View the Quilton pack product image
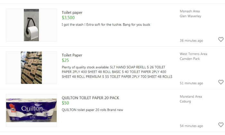The image size is (225, 135). (x=32, y=110)
